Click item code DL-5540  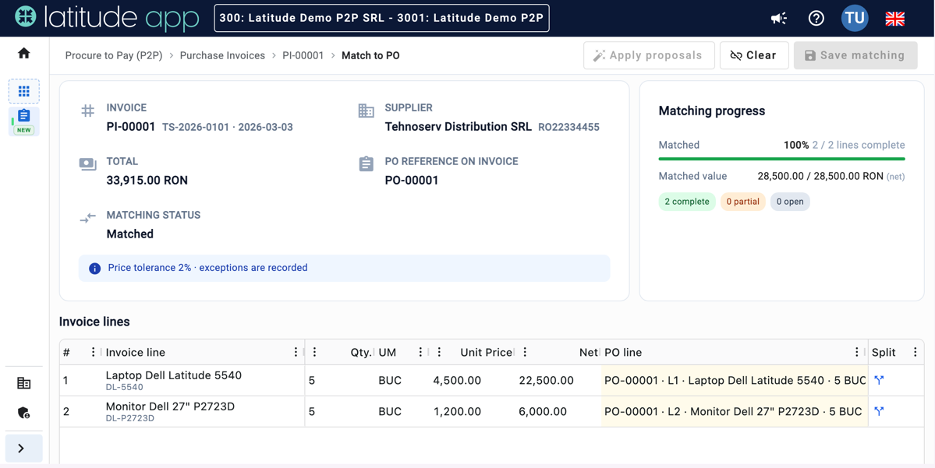(124, 387)
